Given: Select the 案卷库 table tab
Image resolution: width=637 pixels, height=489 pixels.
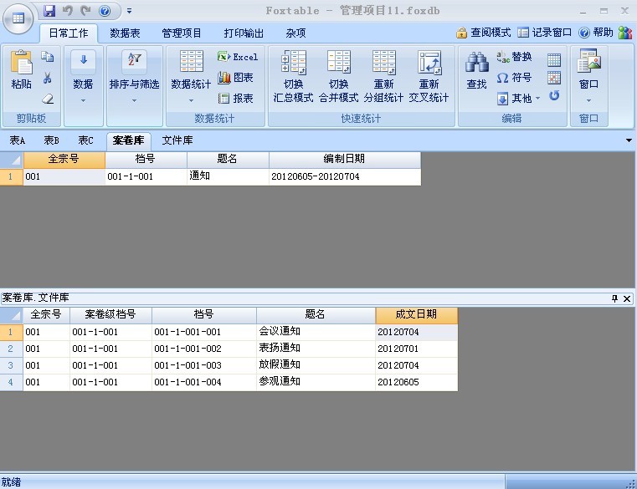Looking at the screenshot, I should pyautogui.click(x=128, y=140).
